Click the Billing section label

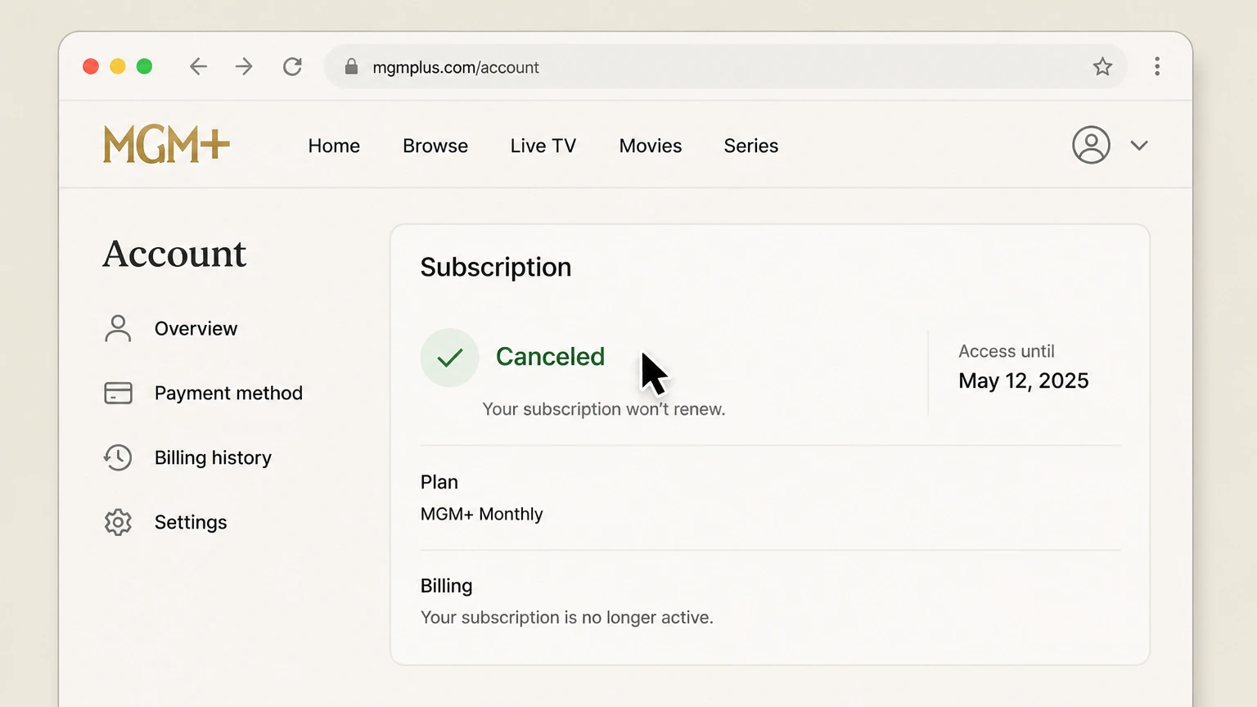(447, 586)
